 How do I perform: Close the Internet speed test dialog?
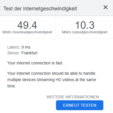click(x=106, y=7)
